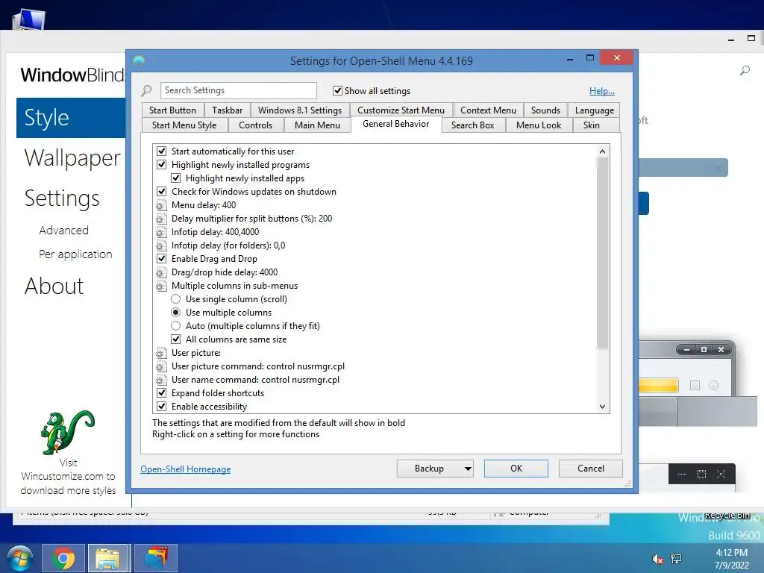The width and height of the screenshot is (764, 573).
Task: Click the Cancel button
Action: pyautogui.click(x=591, y=469)
